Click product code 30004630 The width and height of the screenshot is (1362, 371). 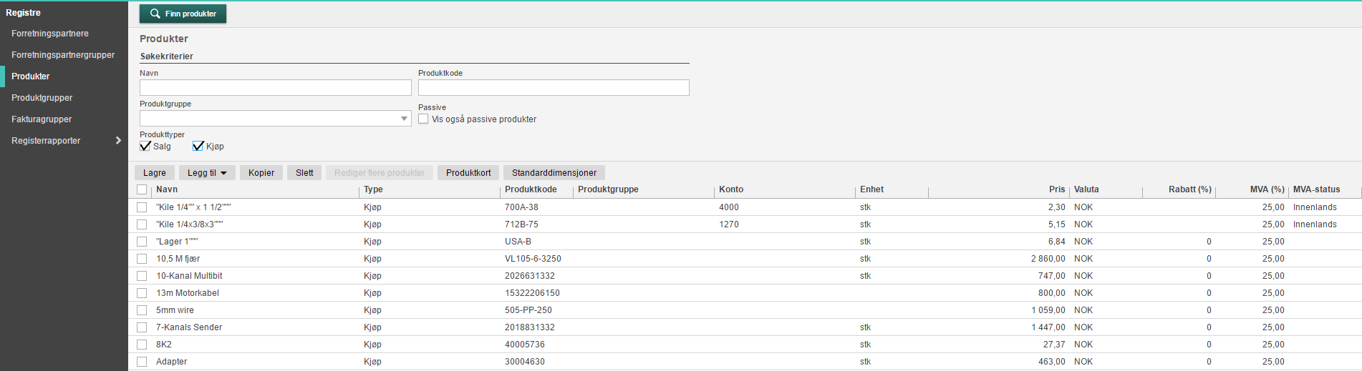coord(525,362)
